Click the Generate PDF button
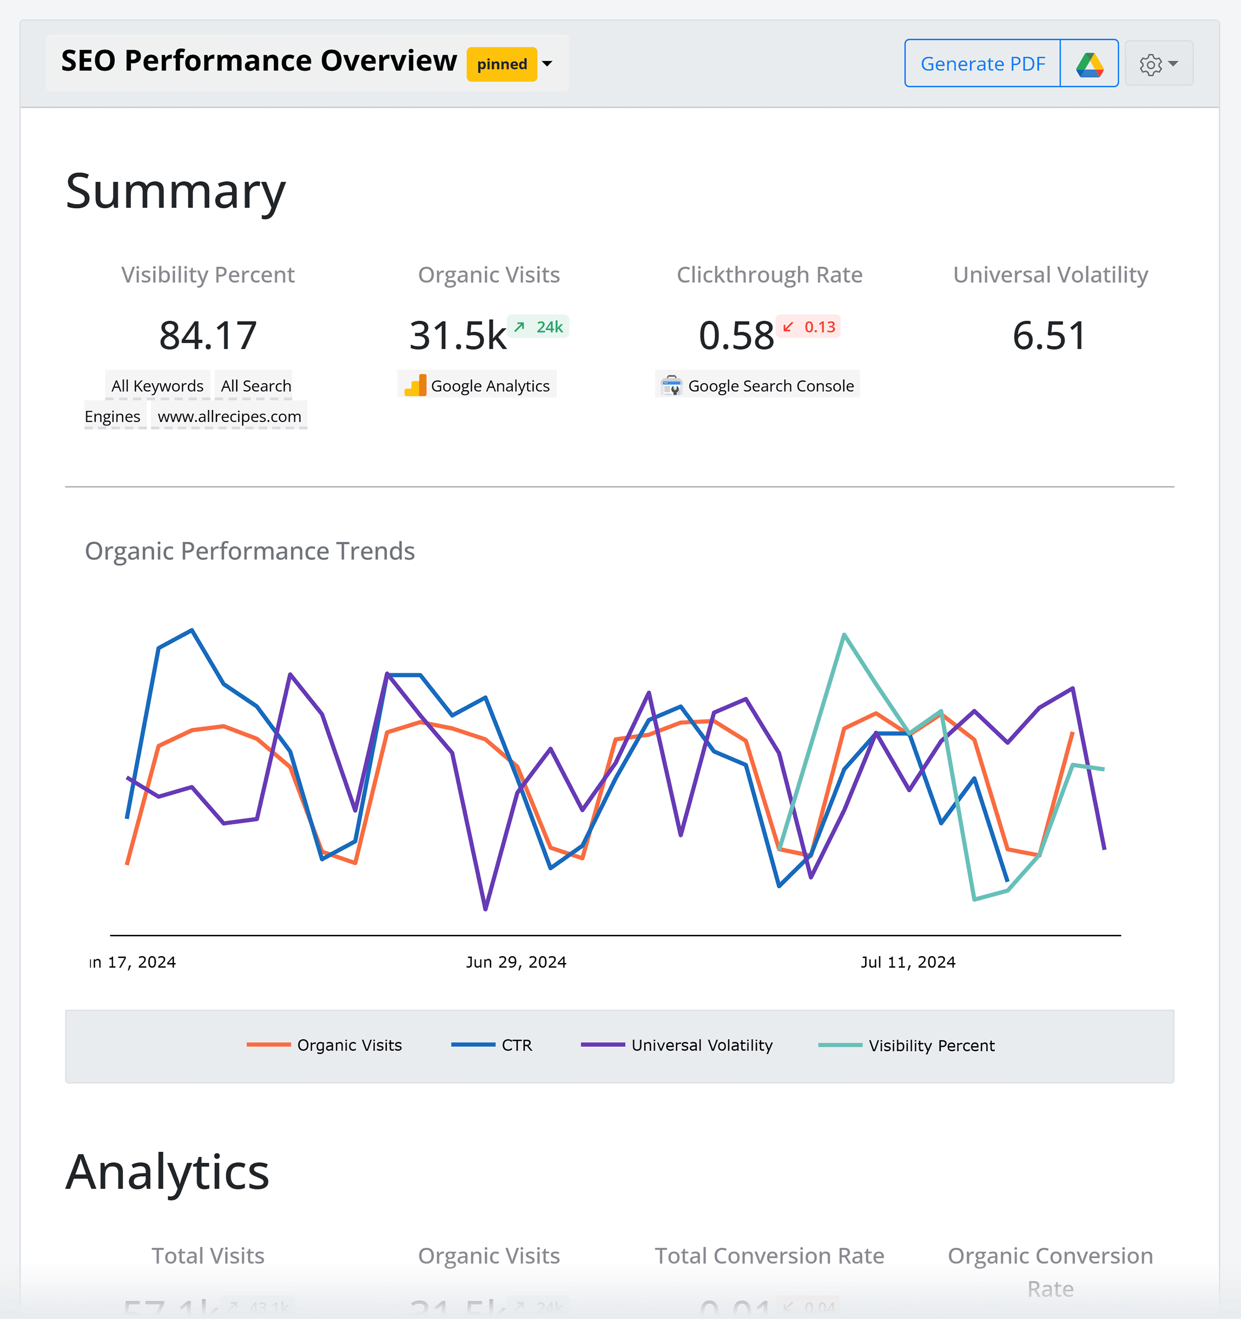Screen dimensions: 1241x1319 pyautogui.click(x=982, y=64)
